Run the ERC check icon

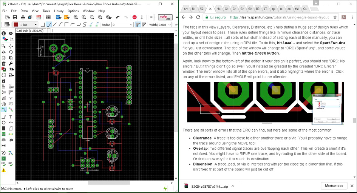(x=4, y=164)
